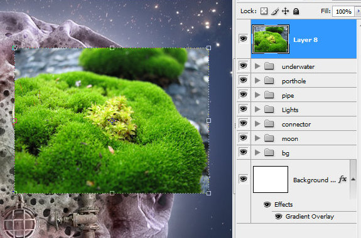Hide the moon group
Image resolution: width=361 pixels, height=238 pixels.
(243, 138)
